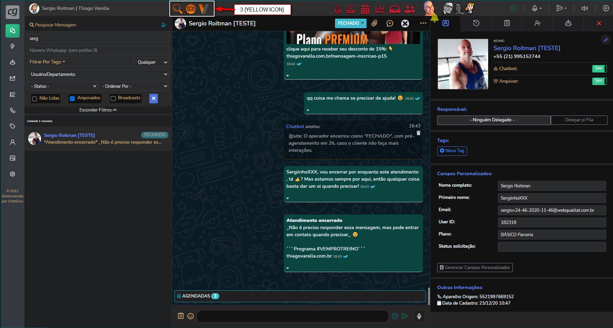Open the Ninguém Delegado selector
This screenshot has width=613, height=328.
494,120
